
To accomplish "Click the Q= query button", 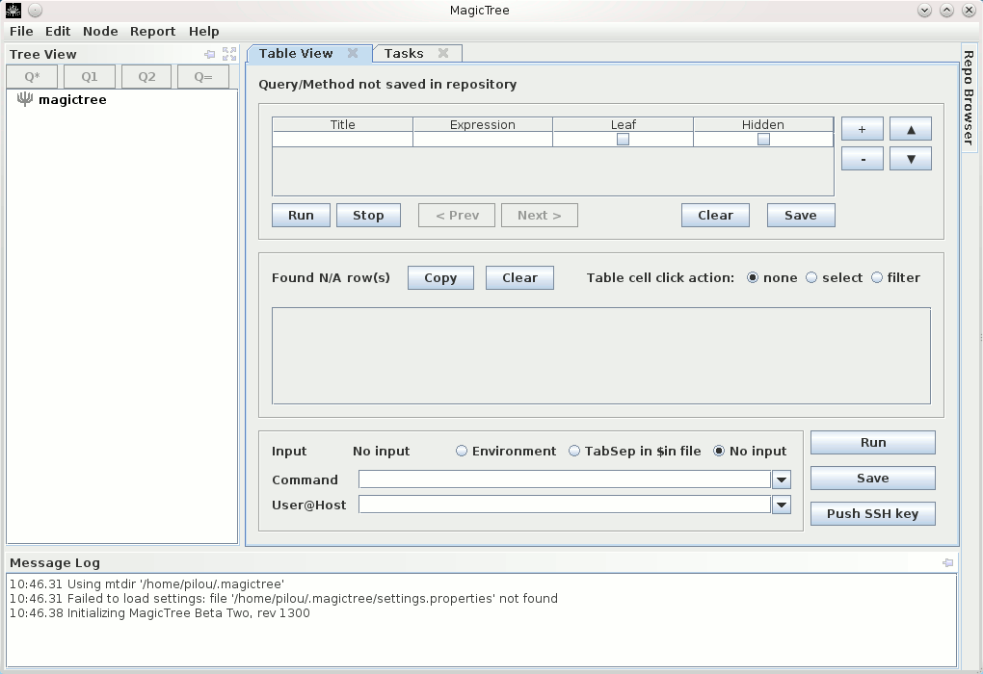I will pos(203,77).
